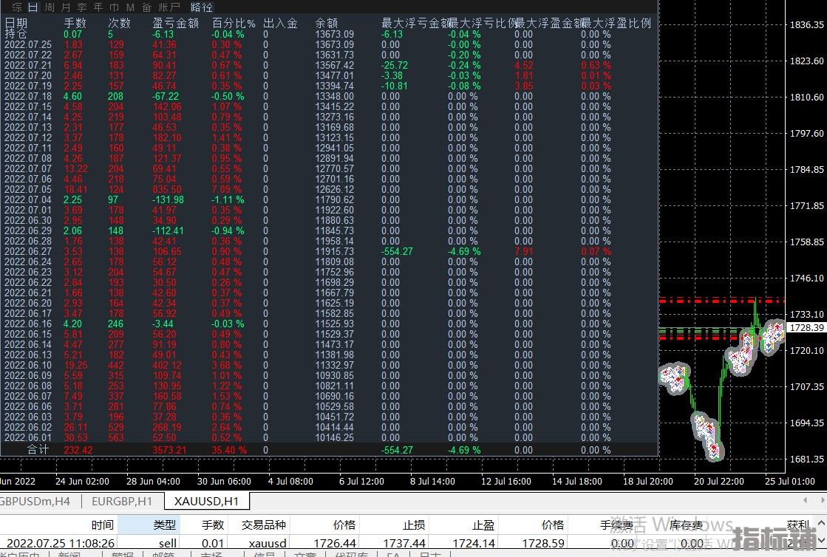827x557 pixels.
Task: Sort orders by the 类型 column header
Action: 164,524
